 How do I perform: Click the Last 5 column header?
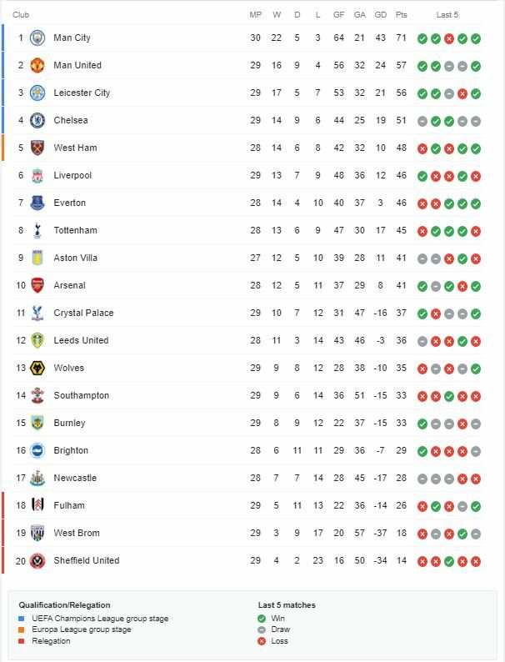click(x=447, y=15)
